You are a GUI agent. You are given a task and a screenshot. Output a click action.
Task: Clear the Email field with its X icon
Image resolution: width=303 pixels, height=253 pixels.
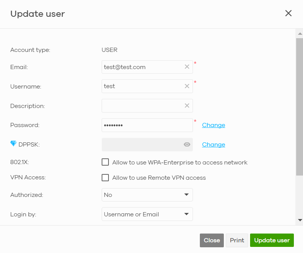(187, 67)
